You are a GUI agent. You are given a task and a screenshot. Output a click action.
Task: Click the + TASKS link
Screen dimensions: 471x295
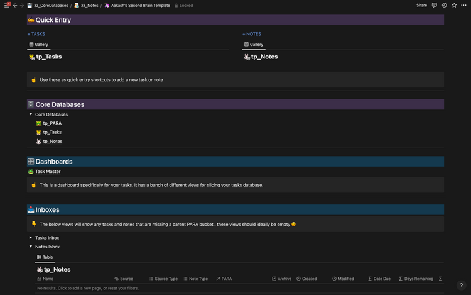click(x=36, y=34)
